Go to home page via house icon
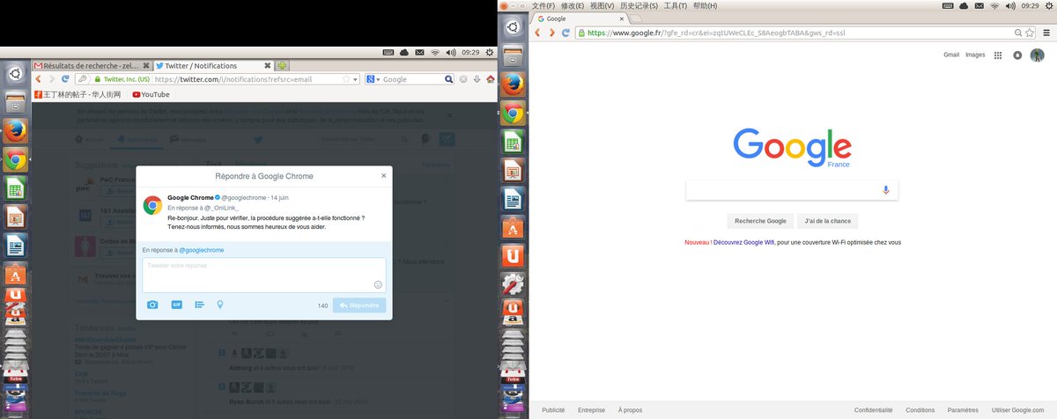 [489, 79]
